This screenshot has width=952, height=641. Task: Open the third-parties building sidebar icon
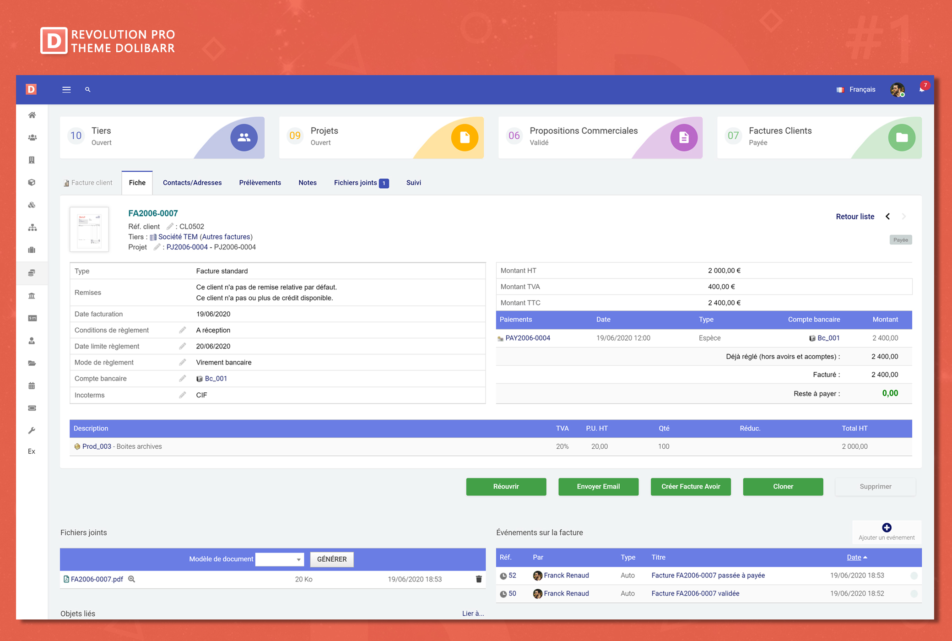[x=32, y=160]
